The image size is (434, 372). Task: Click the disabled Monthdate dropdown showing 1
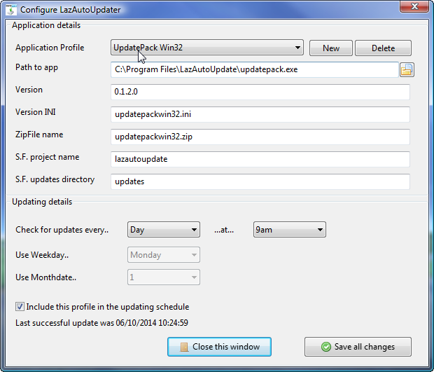pyautogui.click(x=164, y=277)
